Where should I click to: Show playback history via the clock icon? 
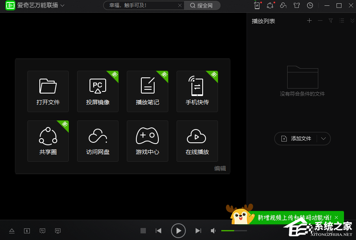[x=310, y=5]
